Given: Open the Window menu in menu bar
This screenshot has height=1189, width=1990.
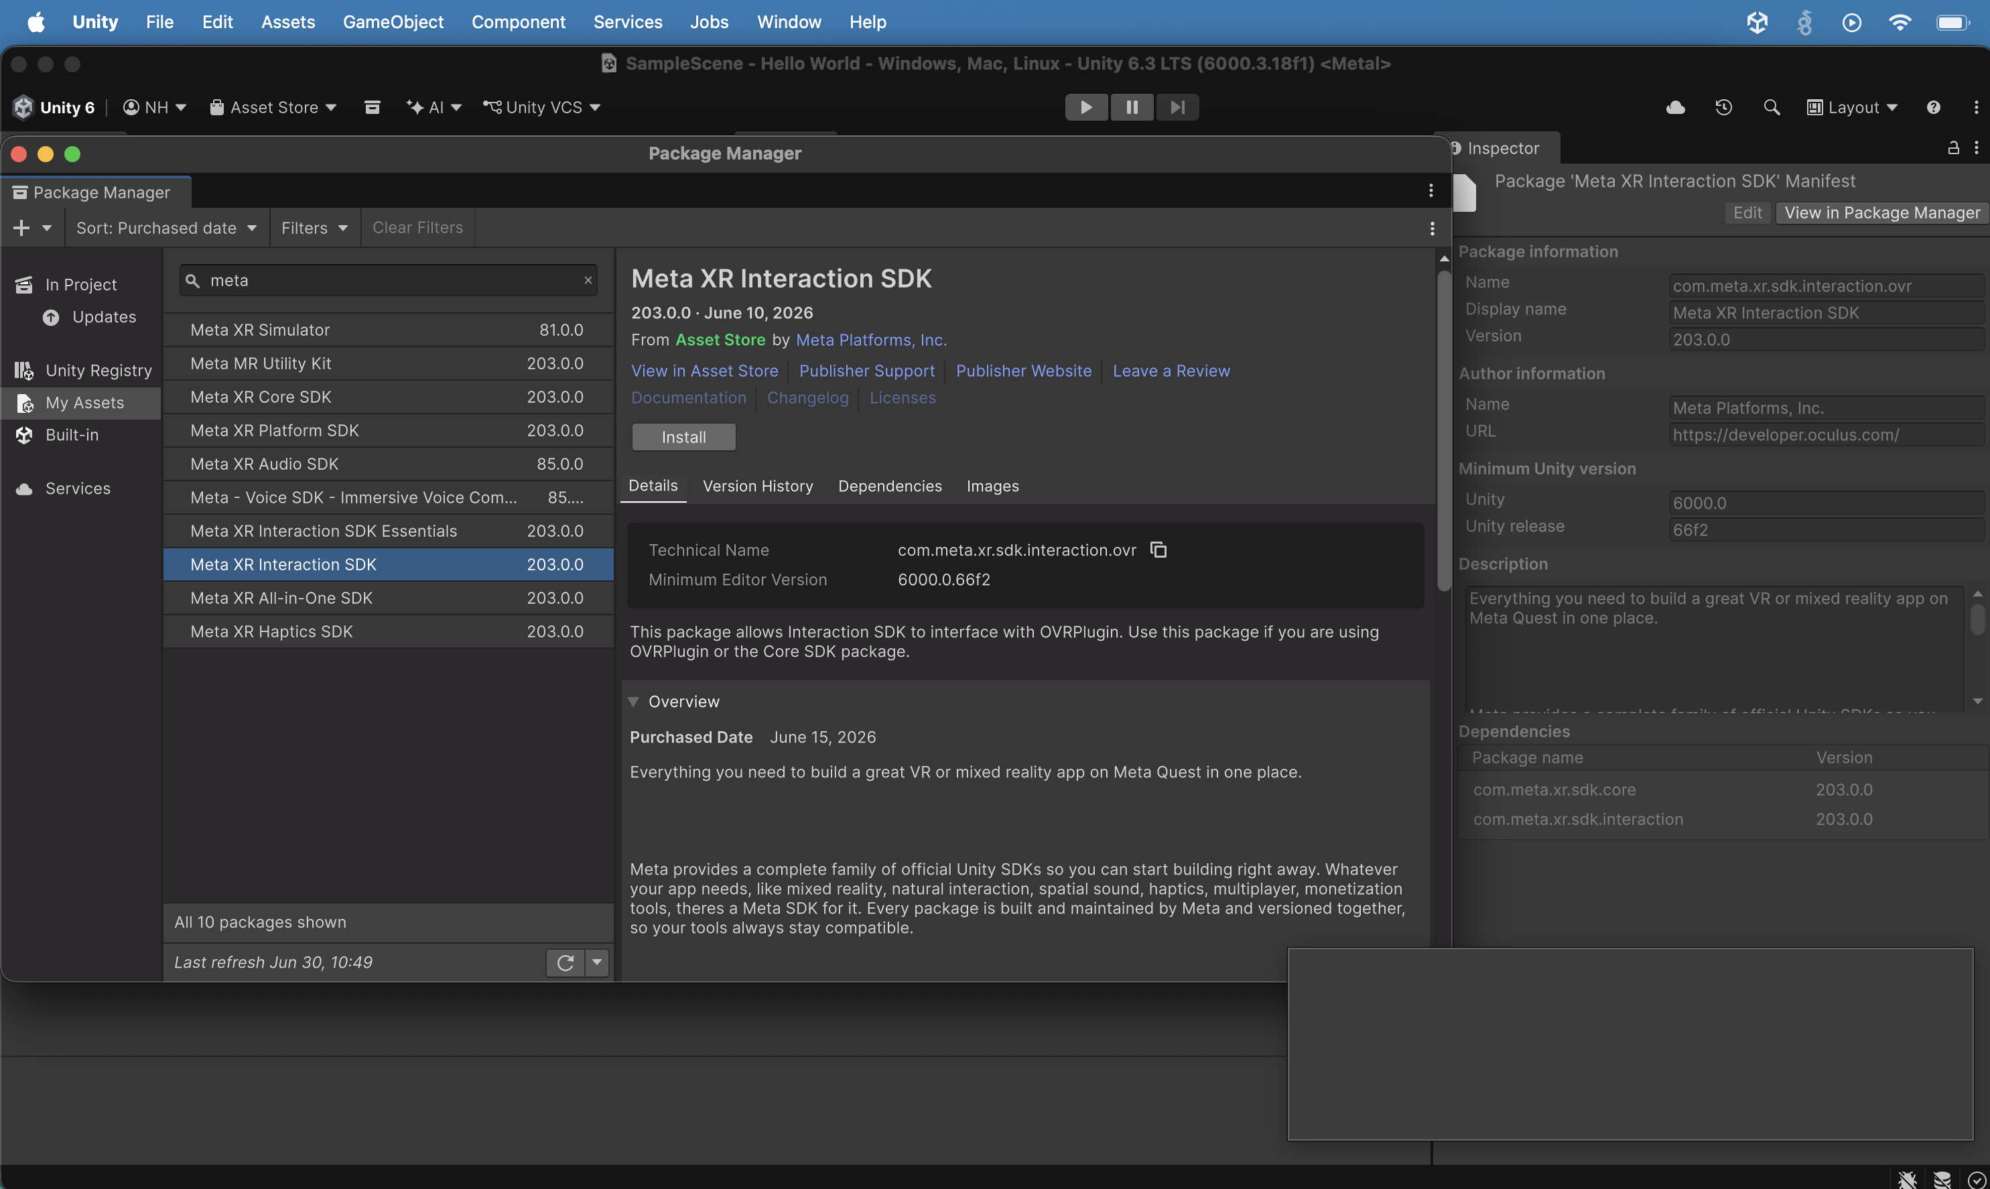Looking at the screenshot, I should click(x=789, y=21).
